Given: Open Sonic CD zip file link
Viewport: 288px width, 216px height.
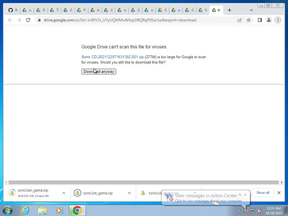Looking at the screenshot, I should (112, 57).
